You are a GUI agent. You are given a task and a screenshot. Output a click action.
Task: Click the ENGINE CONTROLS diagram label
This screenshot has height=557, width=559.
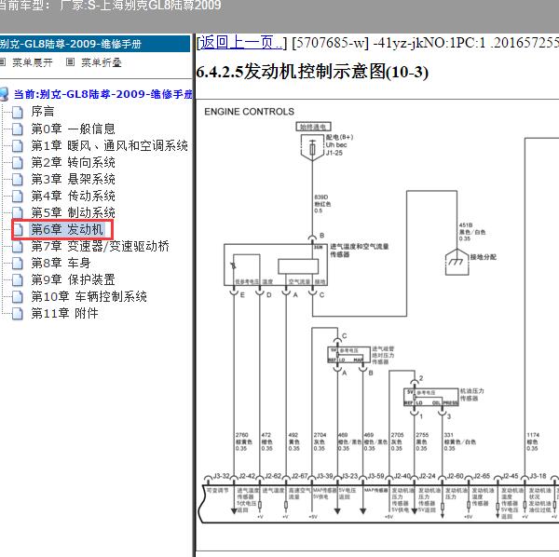249,112
